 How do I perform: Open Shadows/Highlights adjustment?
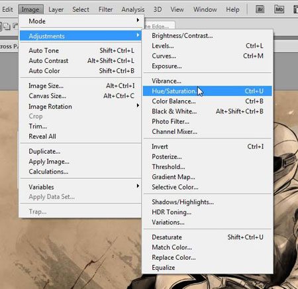(x=207, y=202)
